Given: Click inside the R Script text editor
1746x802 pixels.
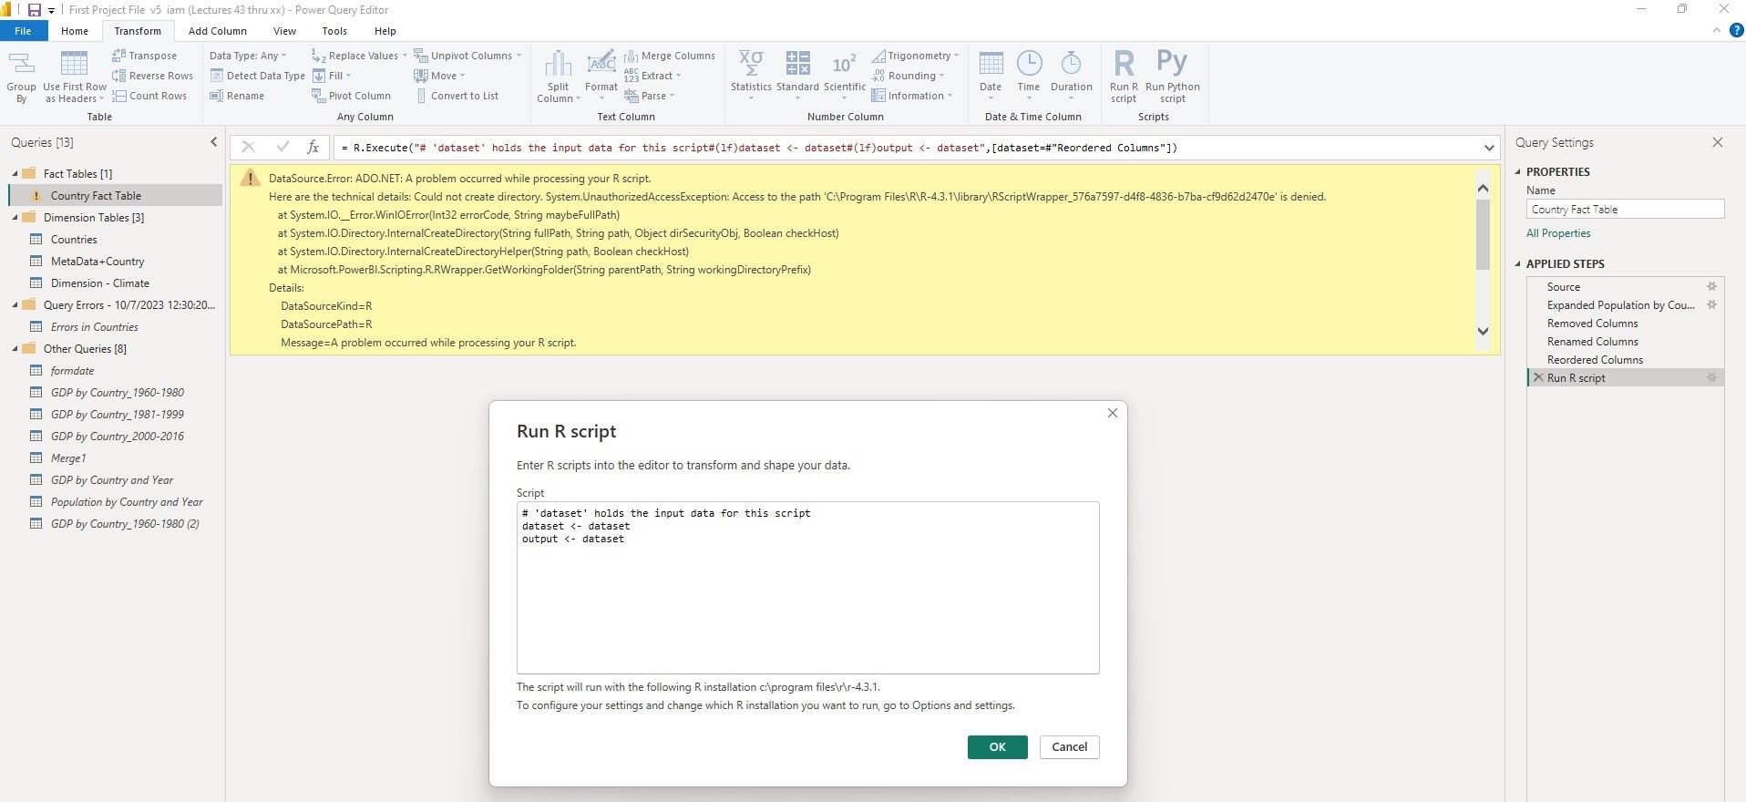Looking at the screenshot, I should click(807, 588).
